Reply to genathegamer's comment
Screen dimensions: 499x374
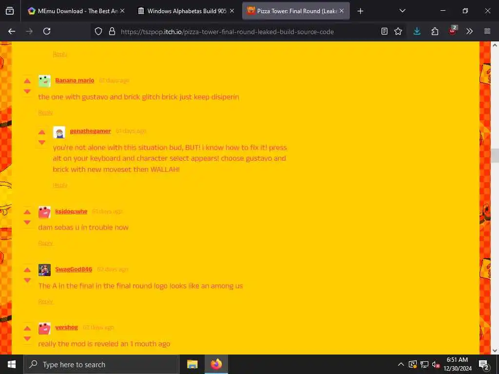[x=60, y=186]
